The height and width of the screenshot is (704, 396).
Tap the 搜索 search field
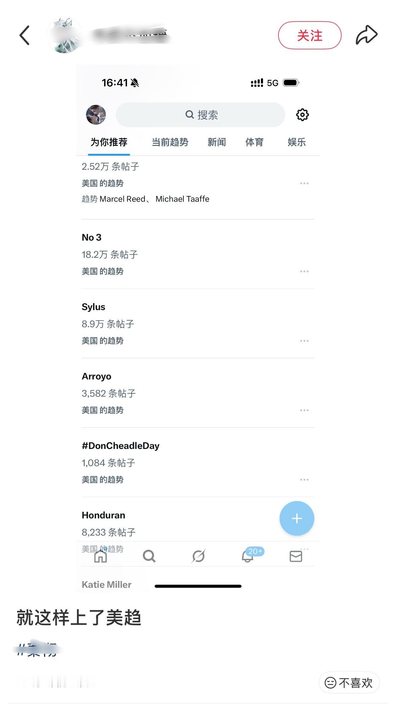tap(201, 115)
